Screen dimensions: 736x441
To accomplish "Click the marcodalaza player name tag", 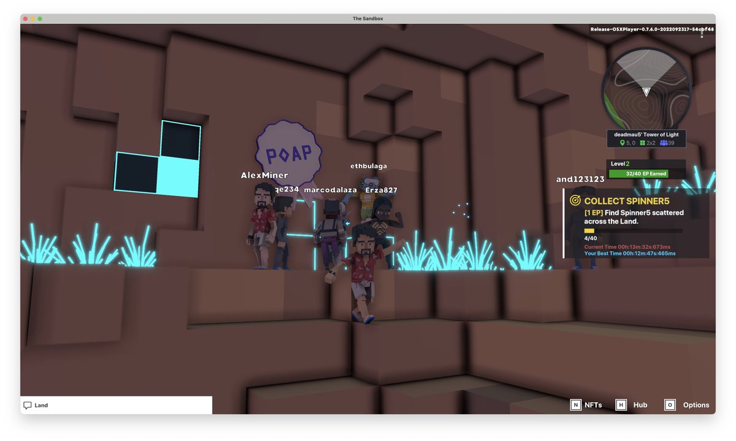I will [330, 190].
